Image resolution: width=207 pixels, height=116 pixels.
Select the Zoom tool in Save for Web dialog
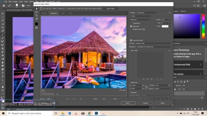pos(37,15)
